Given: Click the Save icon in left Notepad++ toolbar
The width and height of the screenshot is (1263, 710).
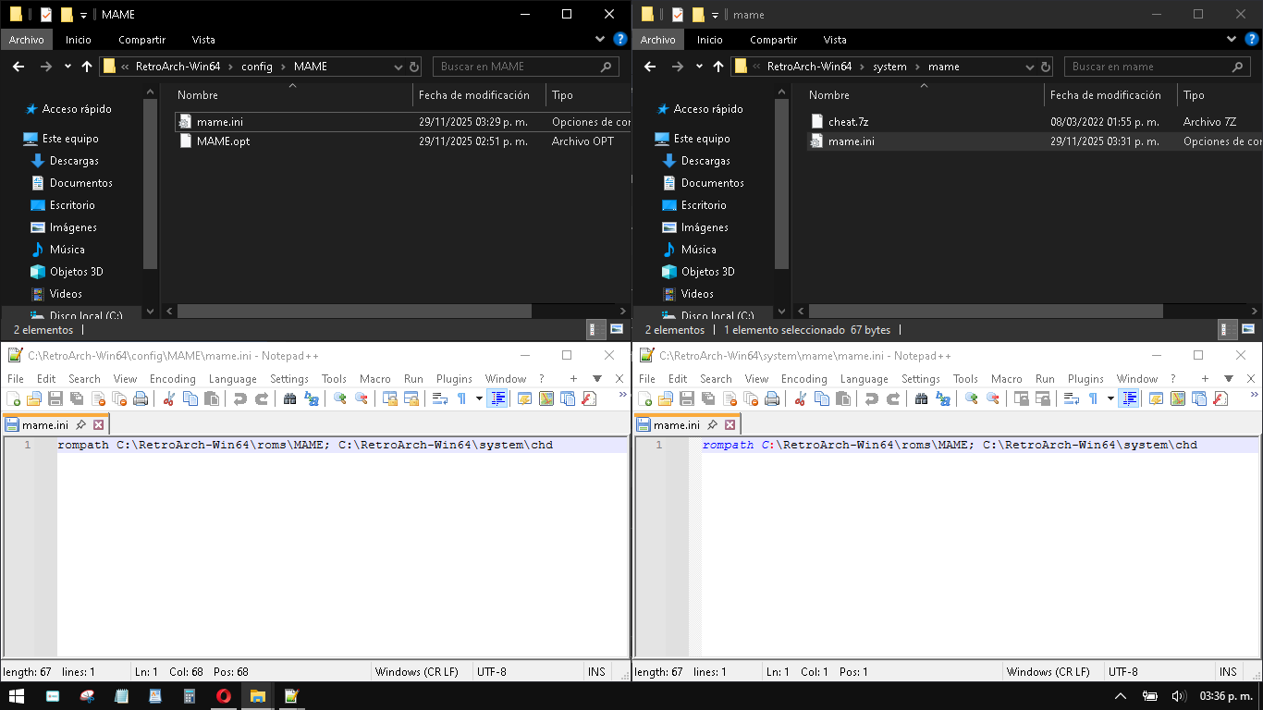Looking at the screenshot, I should (55, 398).
